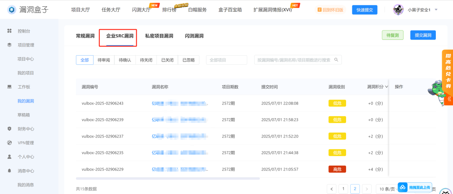Click submit time 2025/07/01 21:05:57
The width and height of the screenshot is (453, 194).
click(x=280, y=169)
